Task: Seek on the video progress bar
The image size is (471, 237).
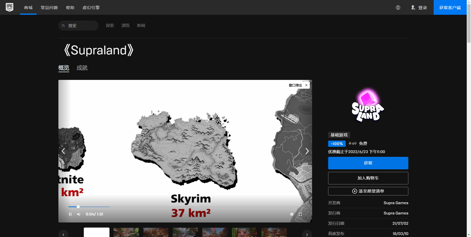Action: pyautogui.click(x=175, y=207)
